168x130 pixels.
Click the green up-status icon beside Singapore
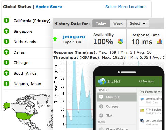point(6,31)
